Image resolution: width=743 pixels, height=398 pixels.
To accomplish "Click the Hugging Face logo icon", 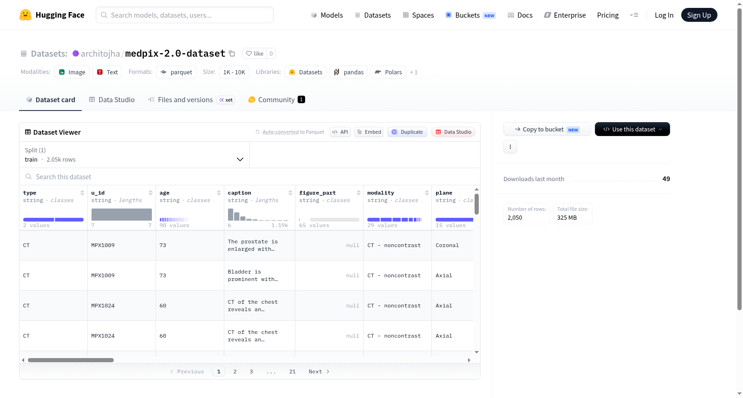I will click(26, 15).
